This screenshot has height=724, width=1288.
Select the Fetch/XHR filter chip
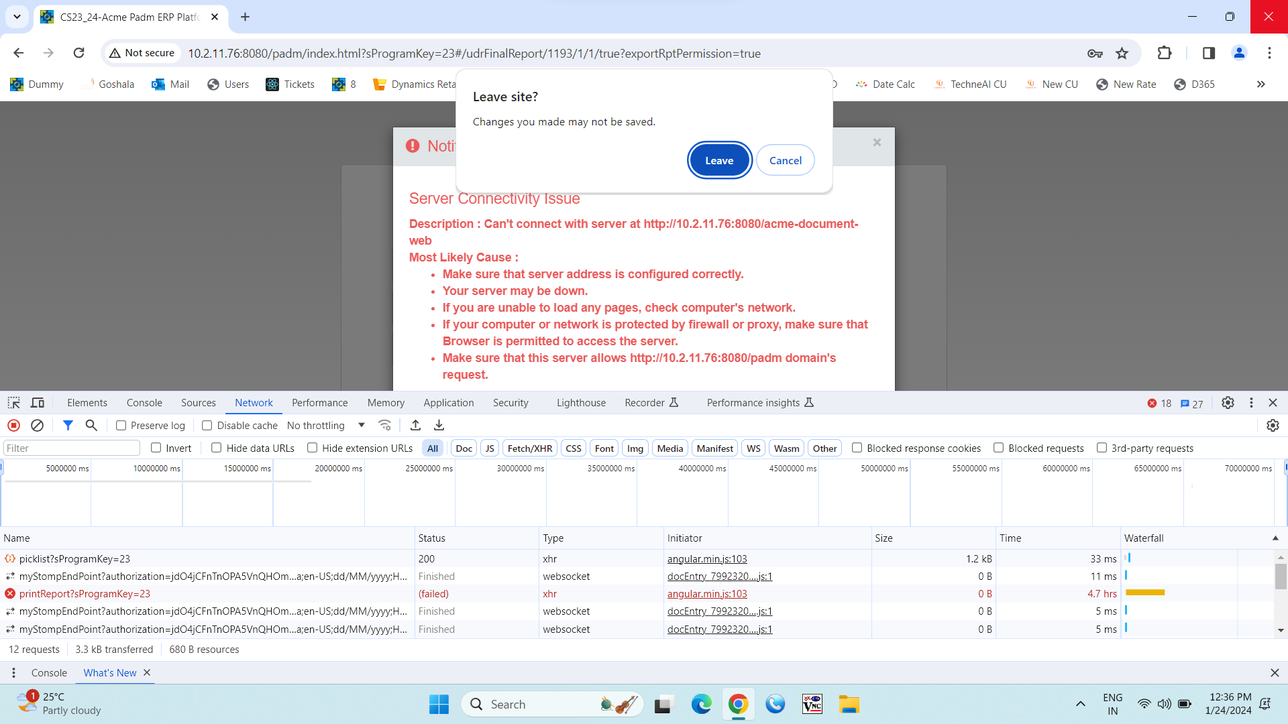[530, 448]
